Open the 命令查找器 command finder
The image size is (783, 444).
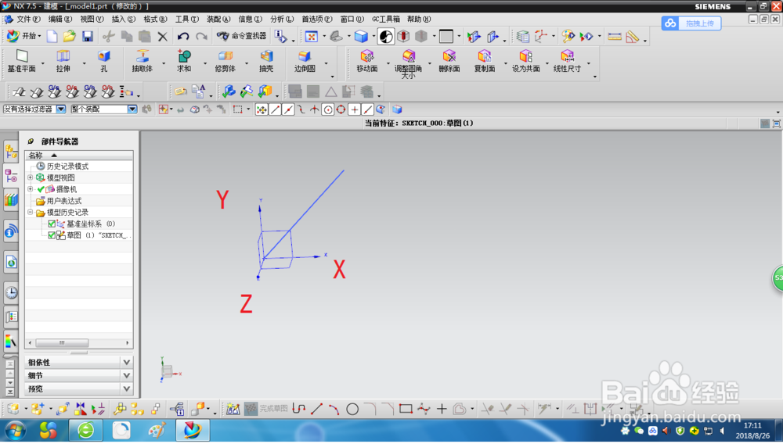coord(242,36)
